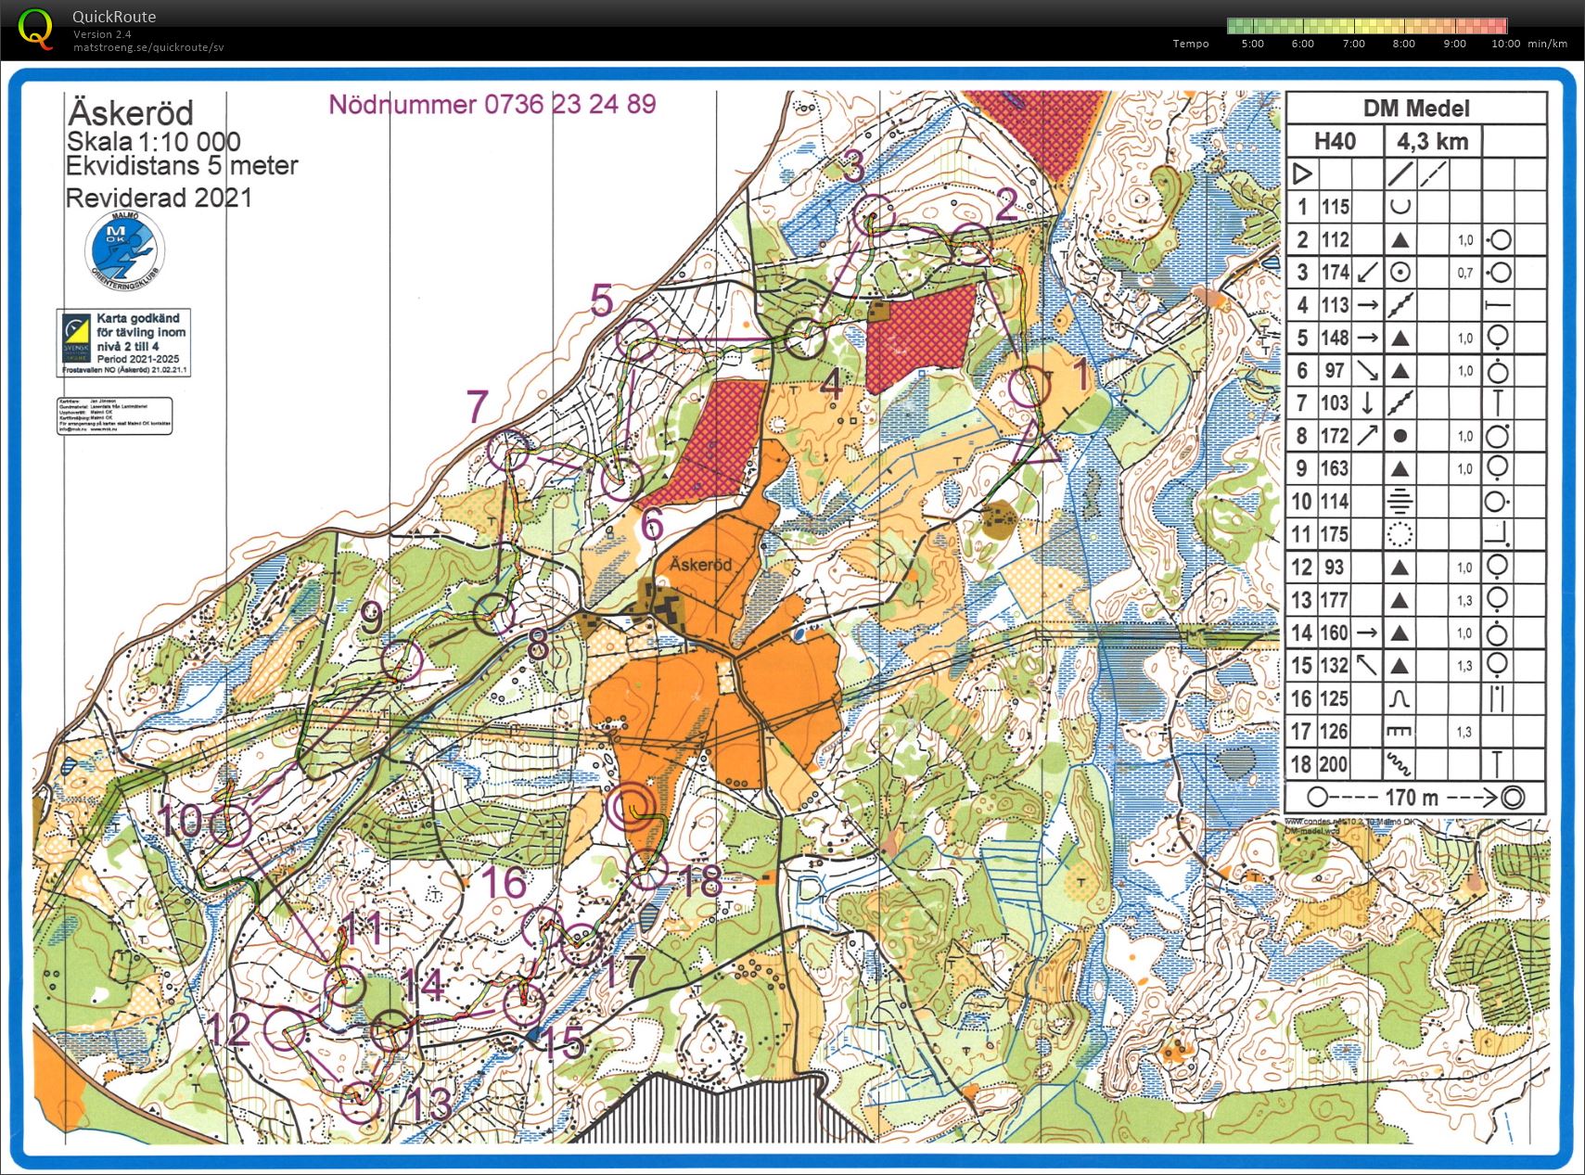This screenshot has width=1585, height=1175.
Task: Click the 'QuickRoute' title text
Action: pos(114,17)
